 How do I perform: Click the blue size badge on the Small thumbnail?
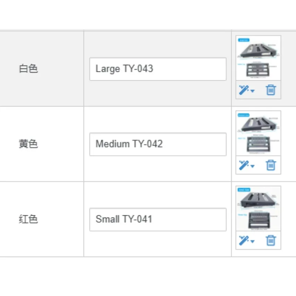[x=244, y=190]
